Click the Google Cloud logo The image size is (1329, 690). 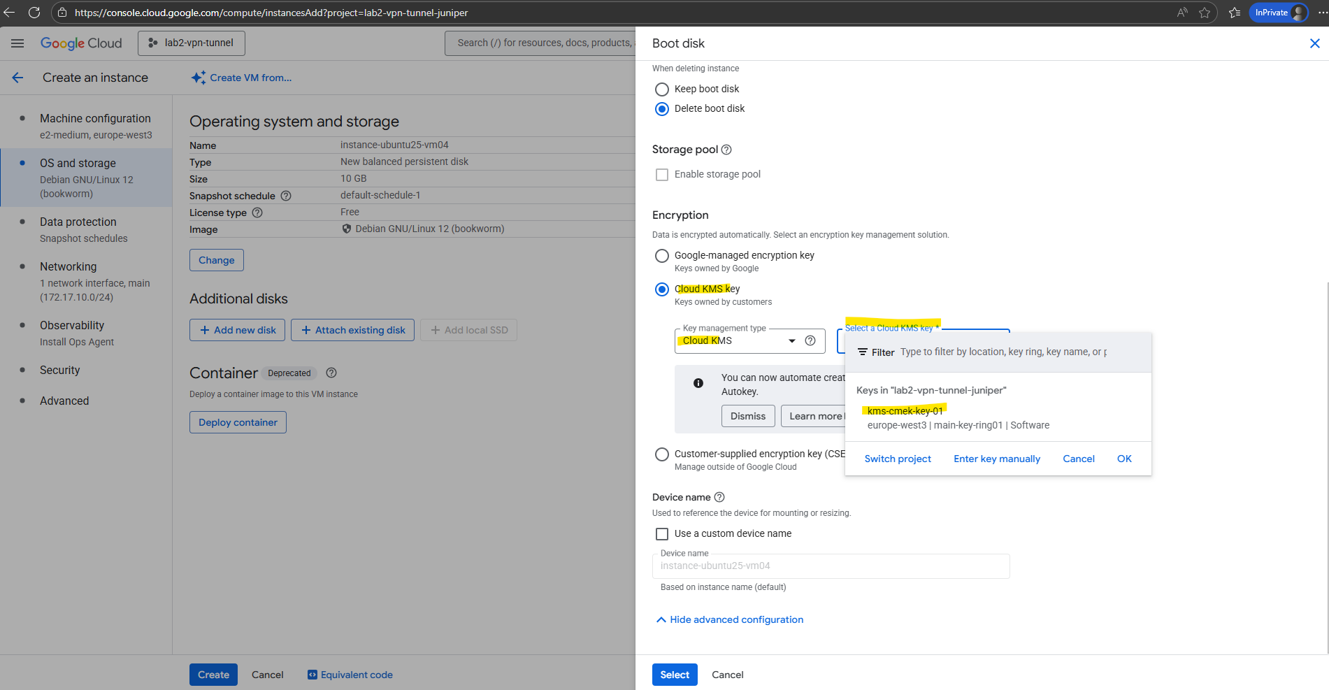[x=81, y=43]
